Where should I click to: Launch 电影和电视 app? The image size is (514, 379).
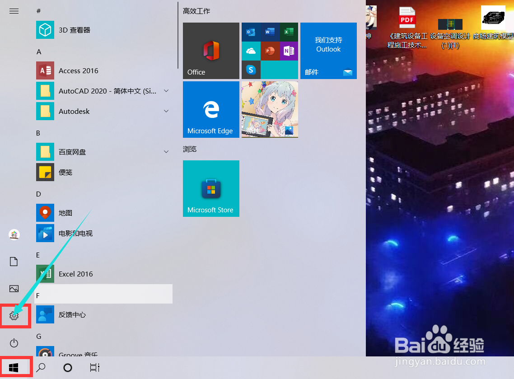click(x=103, y=233)
